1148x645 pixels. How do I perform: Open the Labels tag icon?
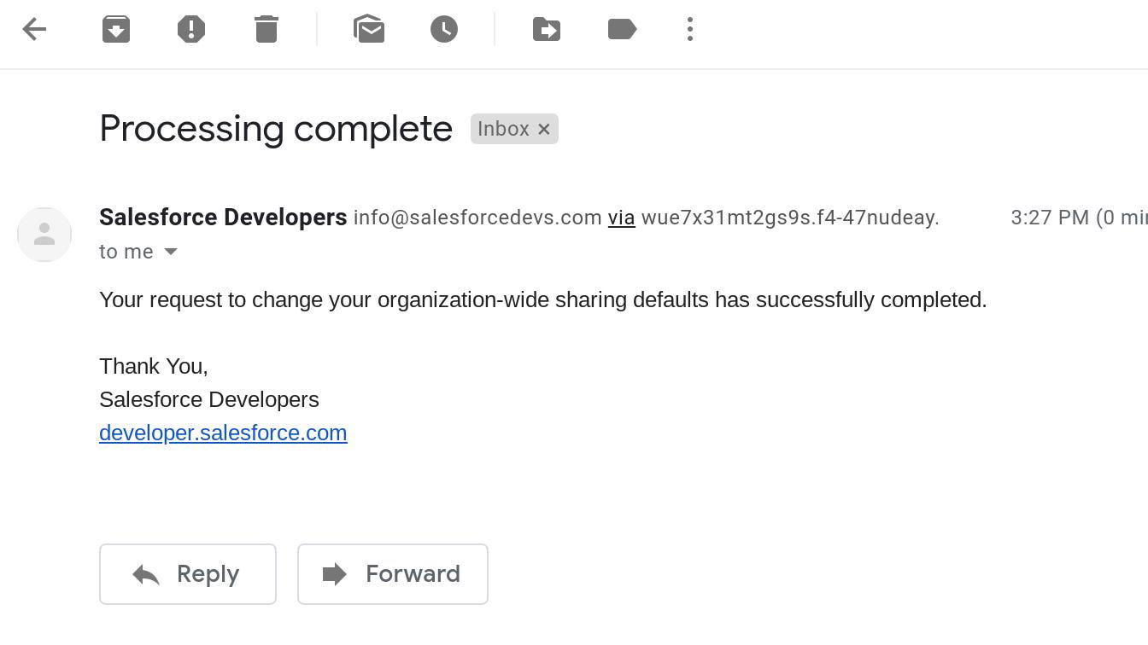click(x=622, y=29)
